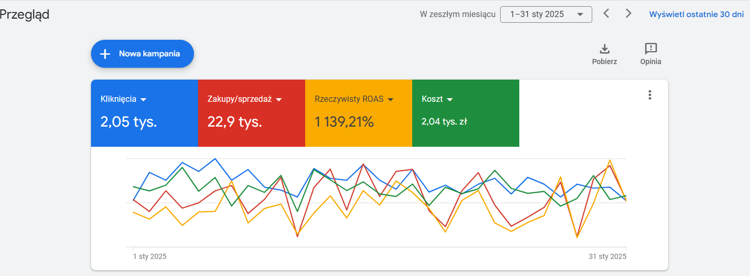This screenshot has width=750, height=276.
Task: Open the Opinia feedback icon
Action: click(x=651, y=49)
